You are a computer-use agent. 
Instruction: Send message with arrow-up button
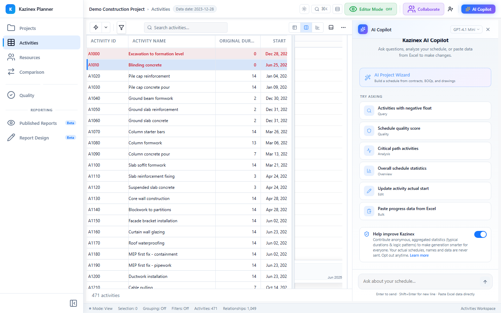485,282
